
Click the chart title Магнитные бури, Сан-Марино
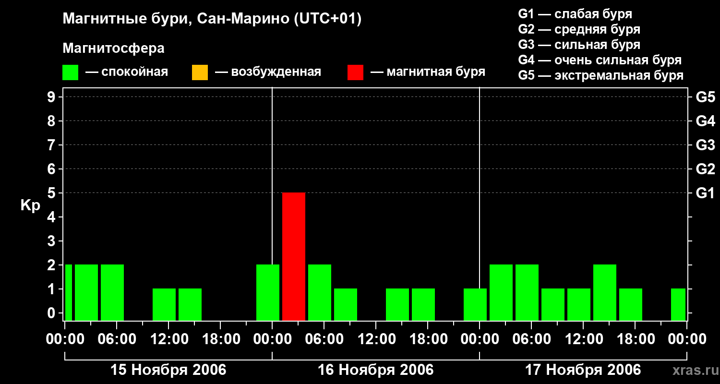point(212,19)
